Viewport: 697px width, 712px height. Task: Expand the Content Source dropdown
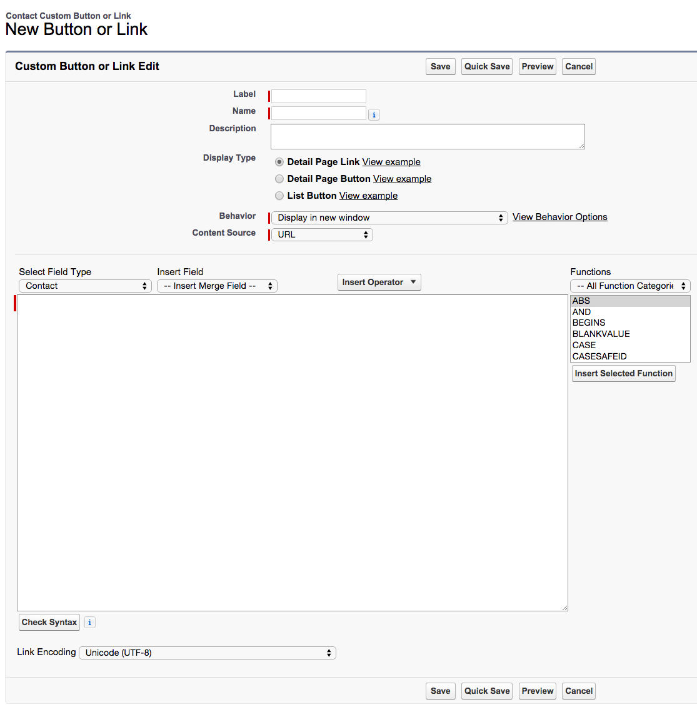click(322, 234)
